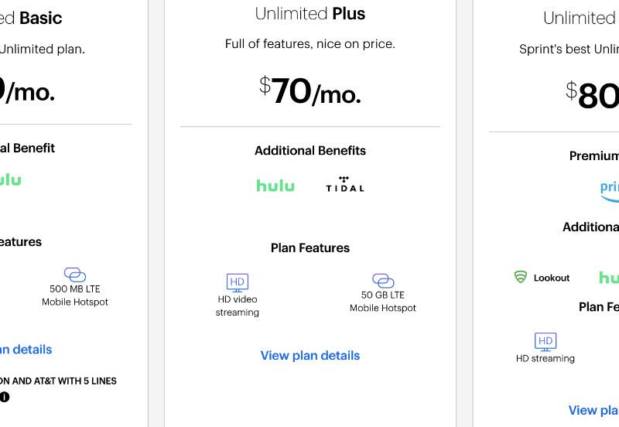
Task: Click the Plan Features heading in Unlimited Plus
Action: (309, 248)
